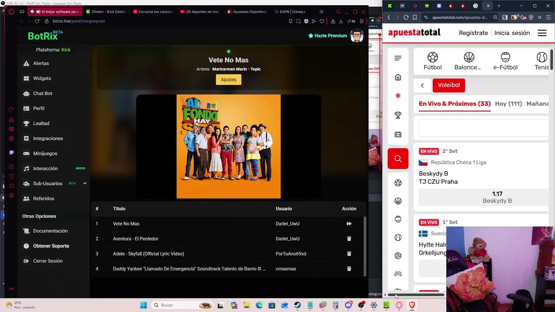Switch to Escucha tus canciones tab

[x=153, y=12]
